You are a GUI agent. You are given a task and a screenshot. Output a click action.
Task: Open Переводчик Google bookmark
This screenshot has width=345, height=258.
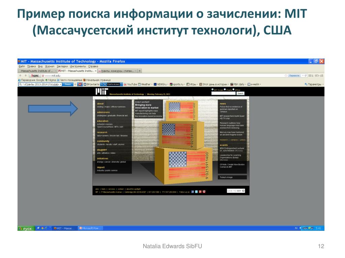coord(31,80)
